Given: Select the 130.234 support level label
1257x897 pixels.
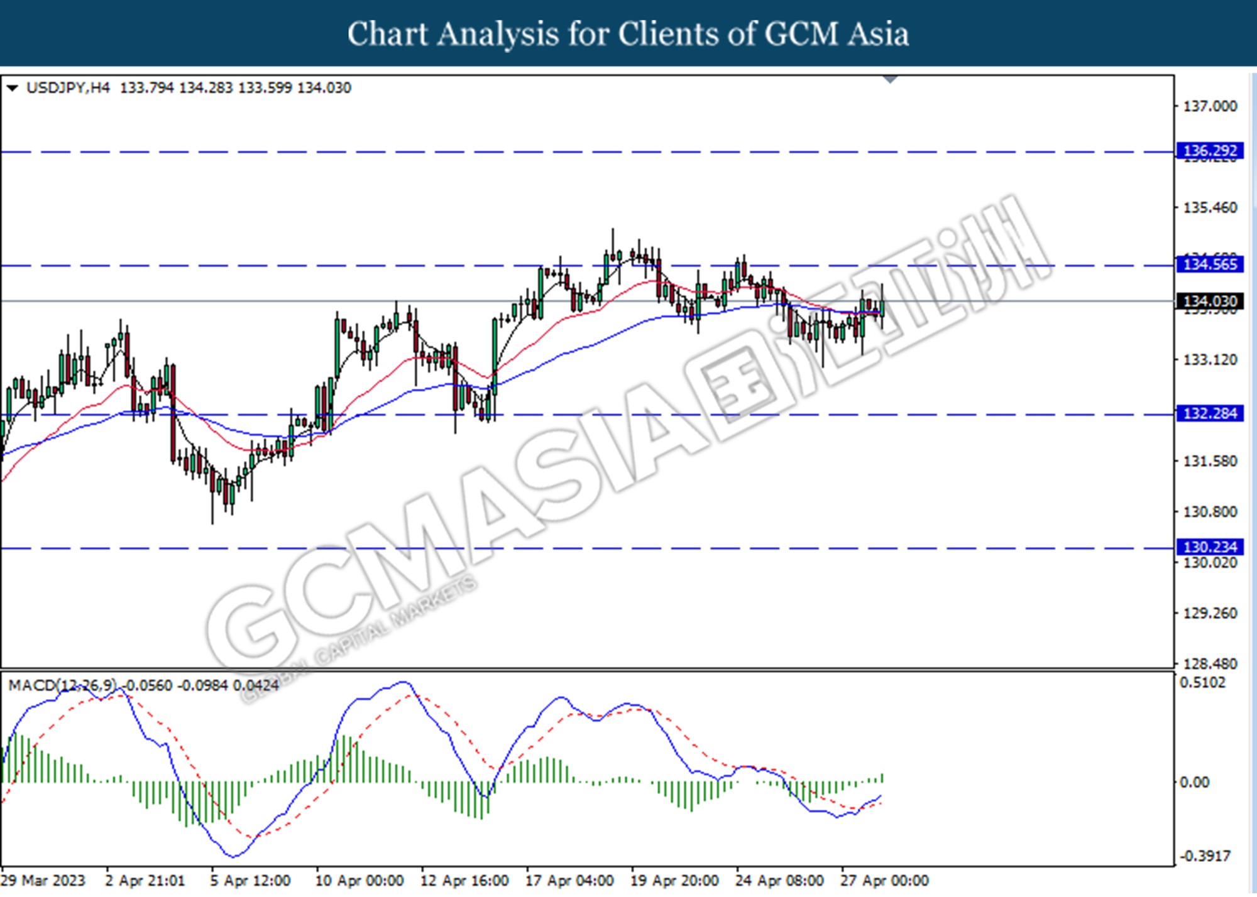Looking at the screenshot, I should point(1210,547).
